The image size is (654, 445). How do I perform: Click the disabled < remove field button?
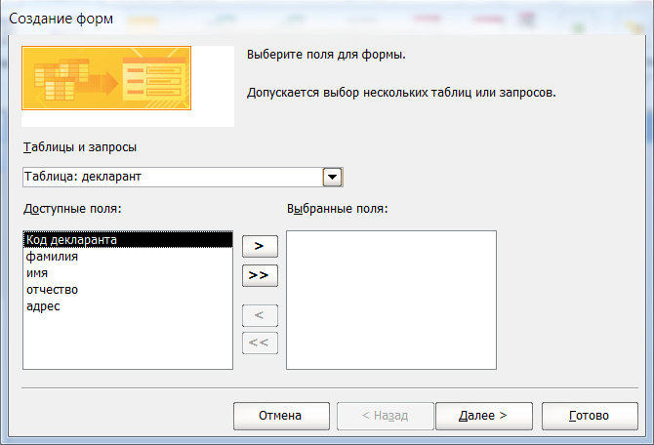click(x=260, y=315)
